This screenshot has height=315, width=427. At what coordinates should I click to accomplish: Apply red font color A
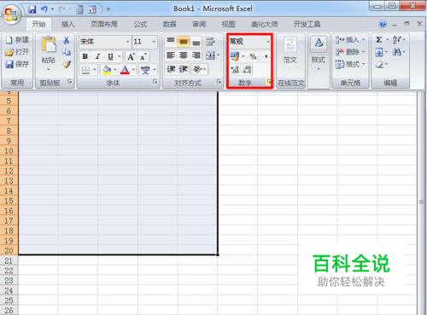125,70
